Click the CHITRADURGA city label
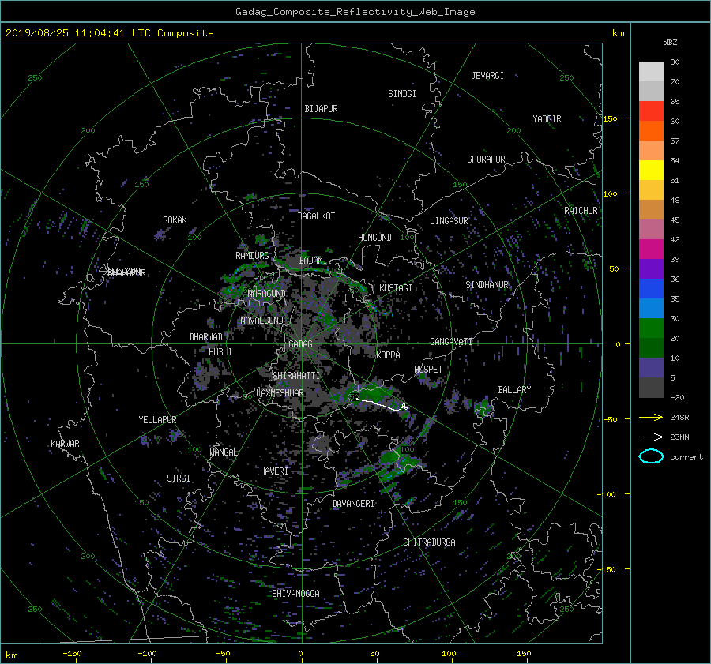 [x=429, y=542]
